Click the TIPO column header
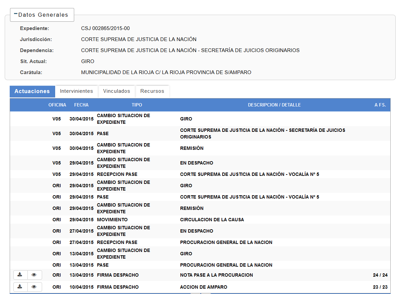Screen dimensions: 396x294 tap(137, 105)
